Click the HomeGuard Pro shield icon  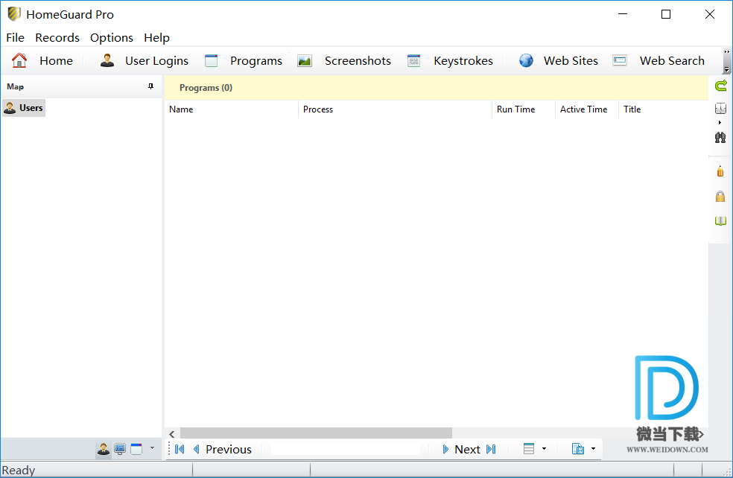tap(14, 14)
